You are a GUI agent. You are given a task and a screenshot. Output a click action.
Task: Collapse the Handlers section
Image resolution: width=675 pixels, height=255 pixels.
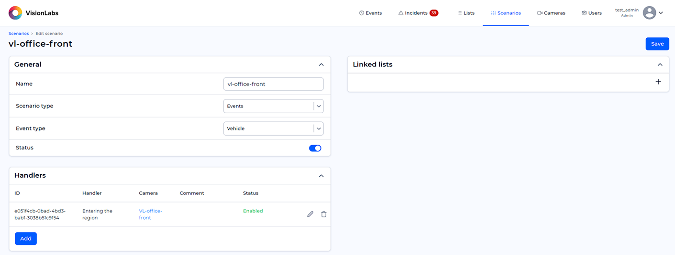pos(321,176)
